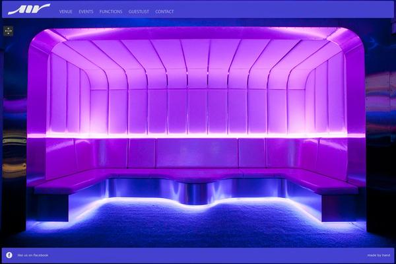Click the purple booth background photo
The width and height of the screenshot is (396, 264).
(x=198, y=133)
